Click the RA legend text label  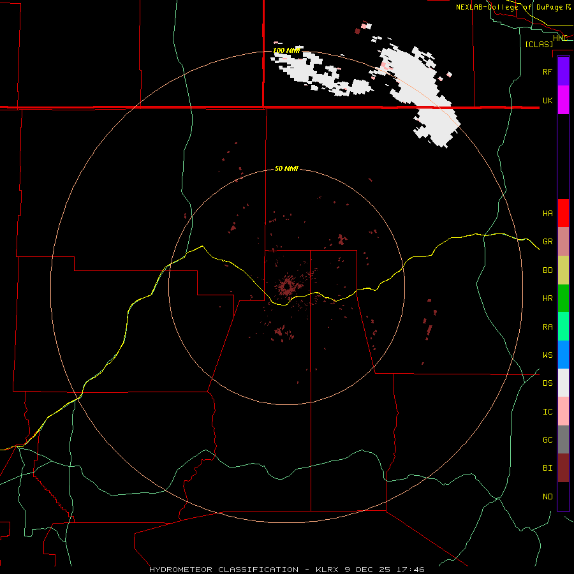(x=547, y=327)
